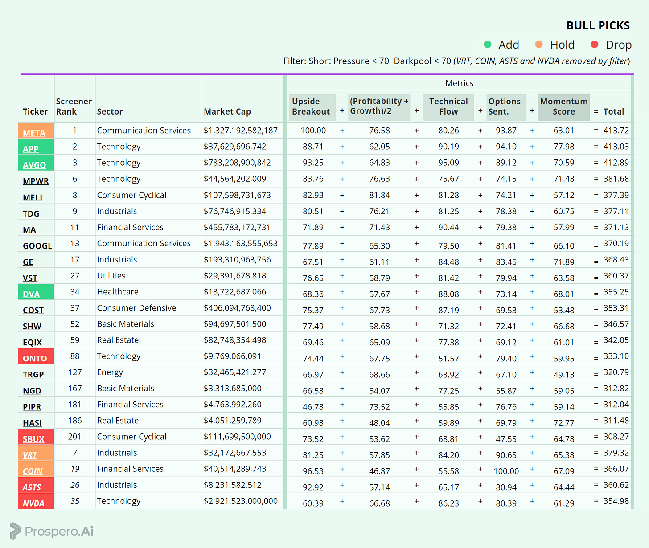Open the COIN ticker link
This screenshot has height=548, width=649.
click(33, 471)
